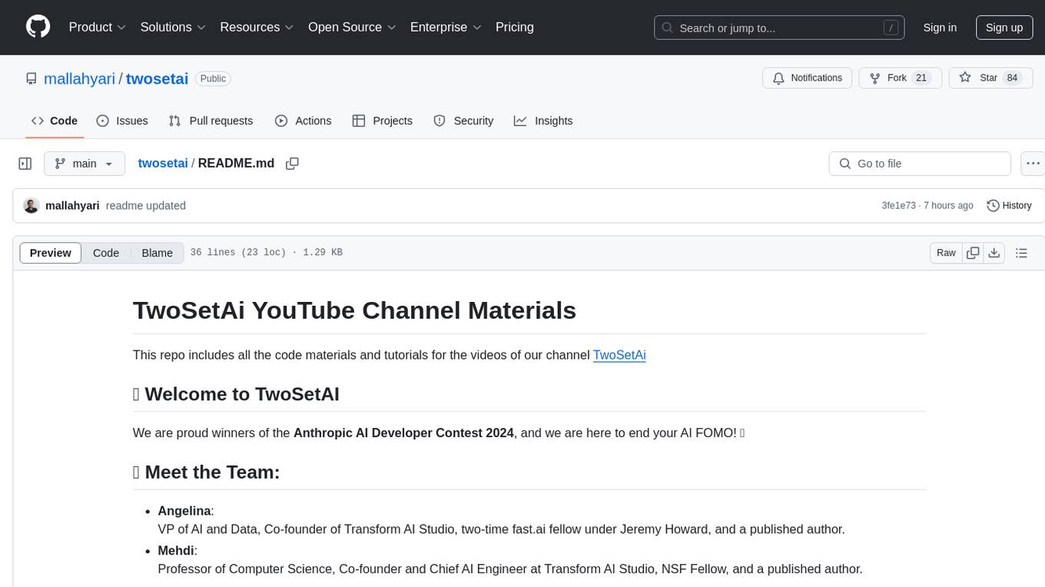Open the mallahyari owner profile link
1045x587 pixels.
(79, 78)
